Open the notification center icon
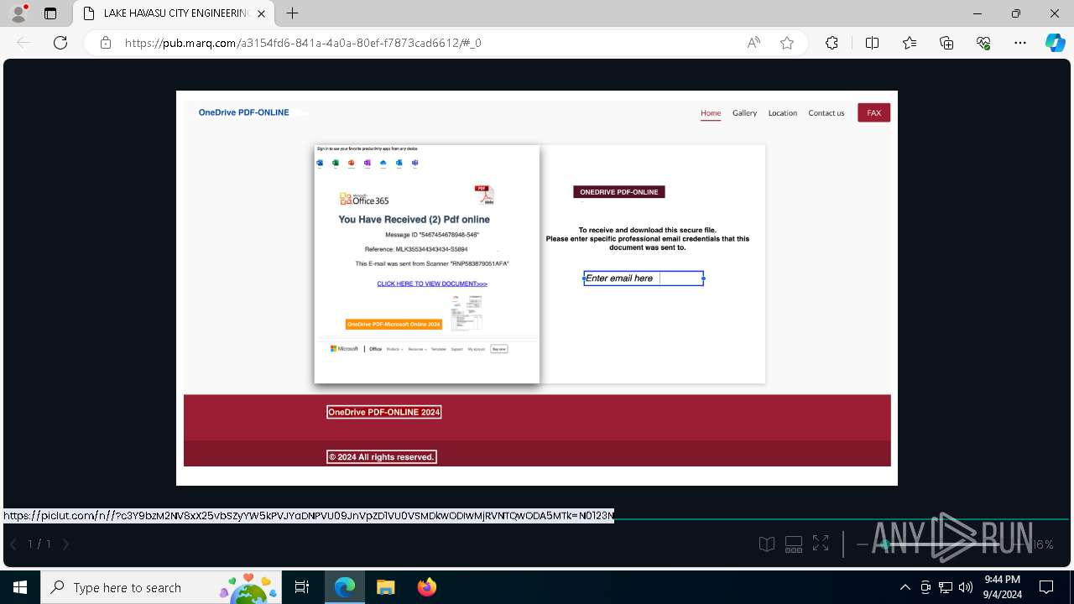 (1046, 587)
